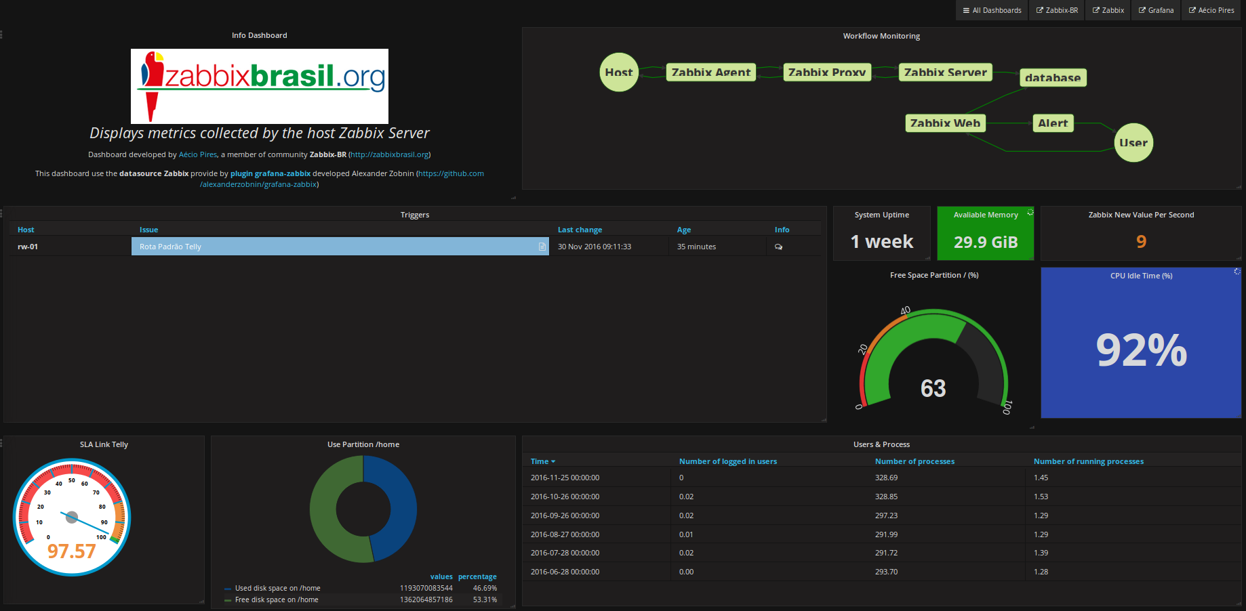The width and height of the screenshot is (1246, 611).
Task: Open the Triggers panel title menu
Action: (x=415, y=215)
